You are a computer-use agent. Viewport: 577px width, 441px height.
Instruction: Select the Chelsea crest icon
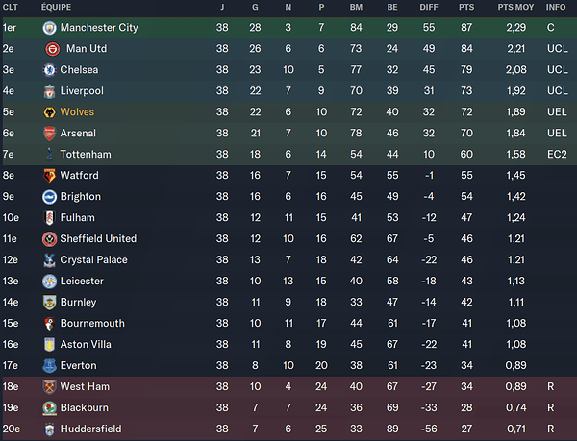[x=49, y=70]
